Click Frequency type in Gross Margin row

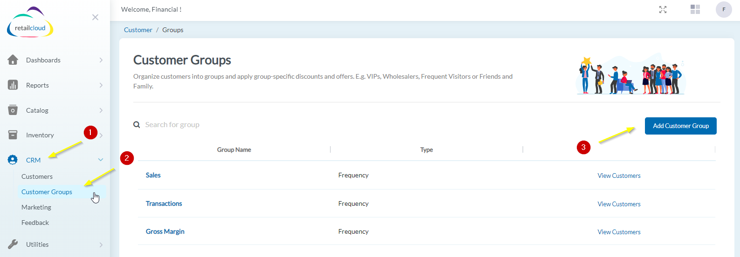[x=353, y=231]
